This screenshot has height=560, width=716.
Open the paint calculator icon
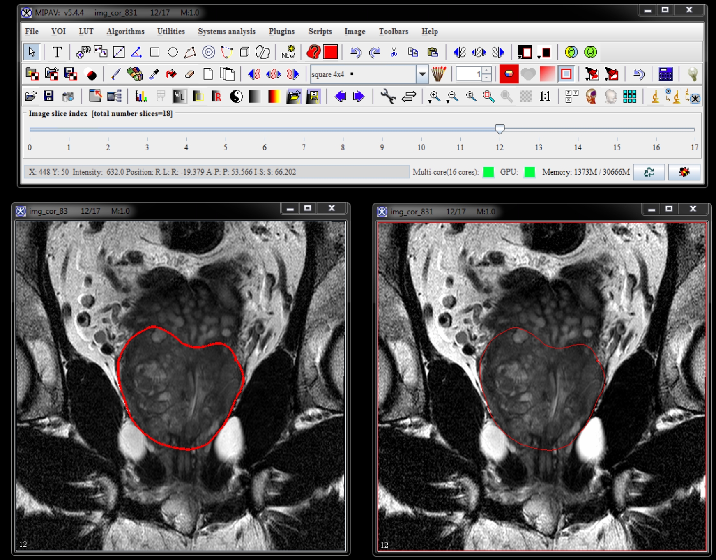tap(665, 74)
